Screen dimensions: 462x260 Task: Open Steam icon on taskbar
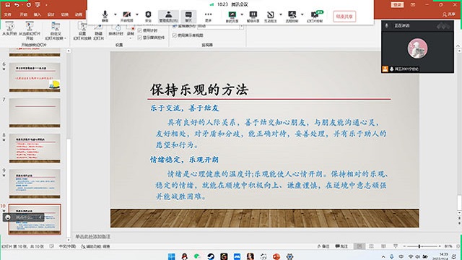[x=211, y=256]
